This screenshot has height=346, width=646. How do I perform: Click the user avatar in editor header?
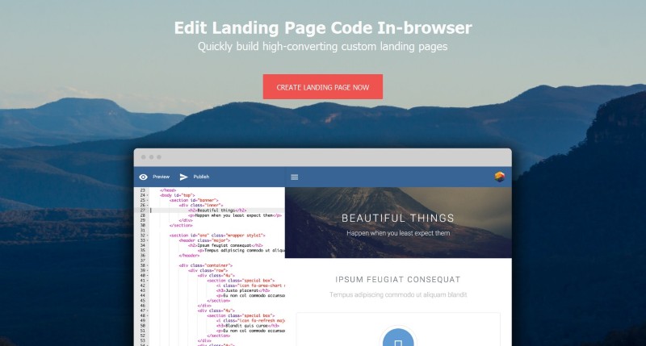coord(499,177)
